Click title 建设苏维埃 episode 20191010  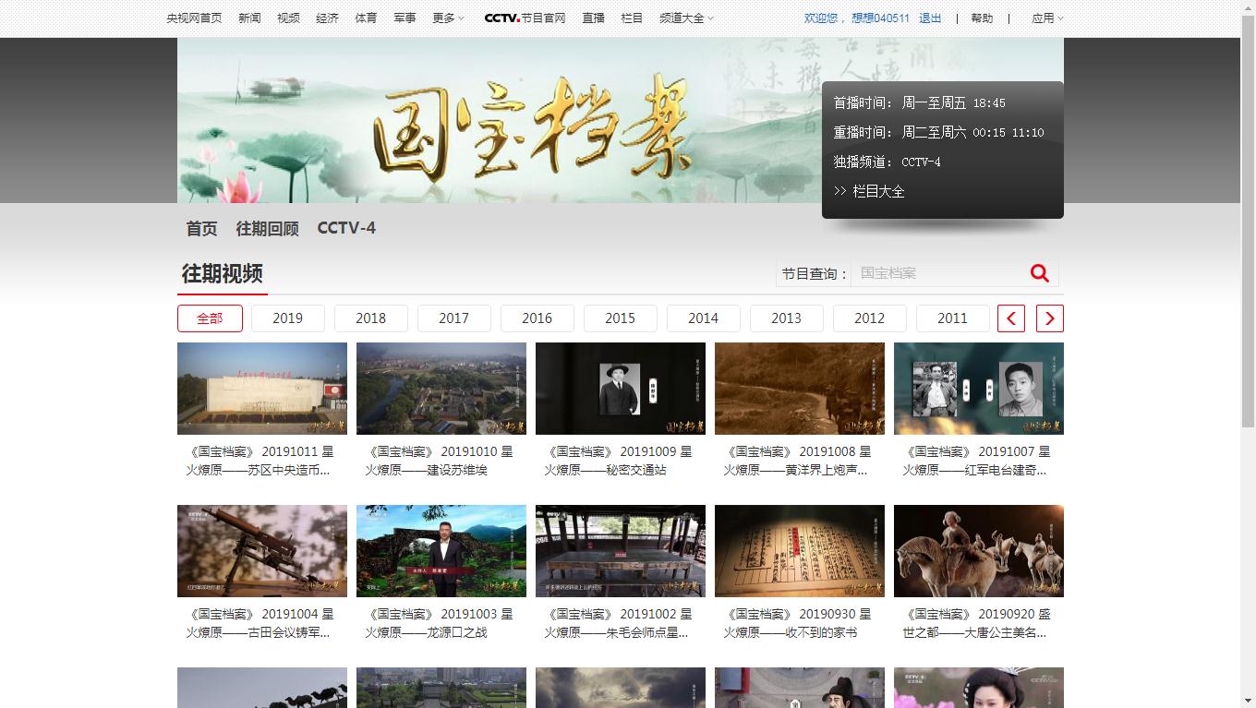440,461
